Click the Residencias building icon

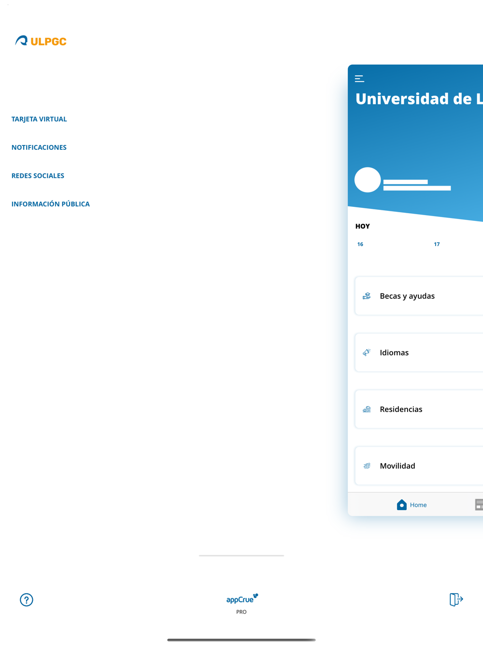click(367, 409)
